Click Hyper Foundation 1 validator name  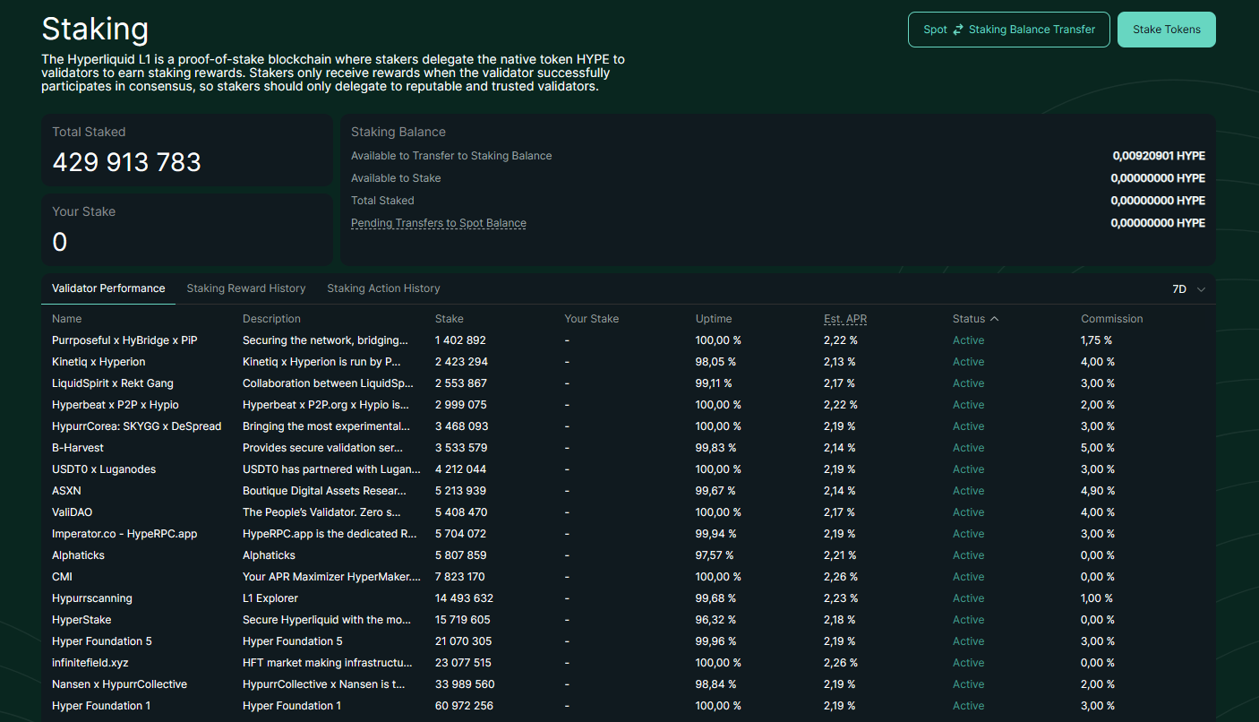(101, 706)
